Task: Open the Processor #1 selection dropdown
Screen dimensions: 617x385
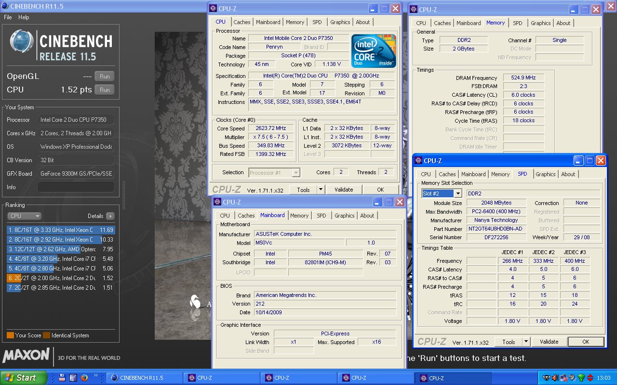Action: 274,172
